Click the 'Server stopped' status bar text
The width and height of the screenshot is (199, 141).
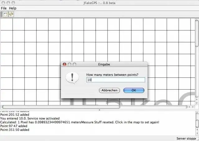pyautogui.click(x=186, y=139)
